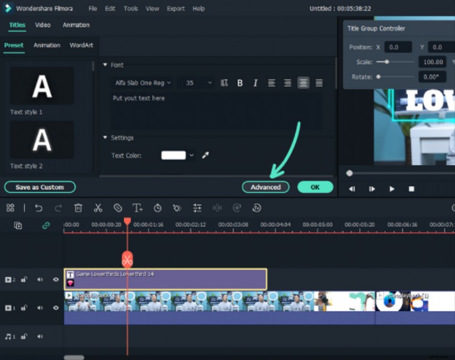Switch to the WordArt tab

tap(81, 45)
